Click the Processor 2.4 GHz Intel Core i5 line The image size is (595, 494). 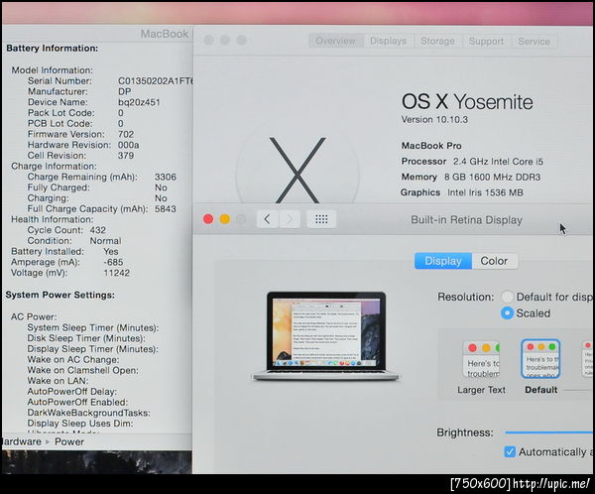tap(472, 162)
